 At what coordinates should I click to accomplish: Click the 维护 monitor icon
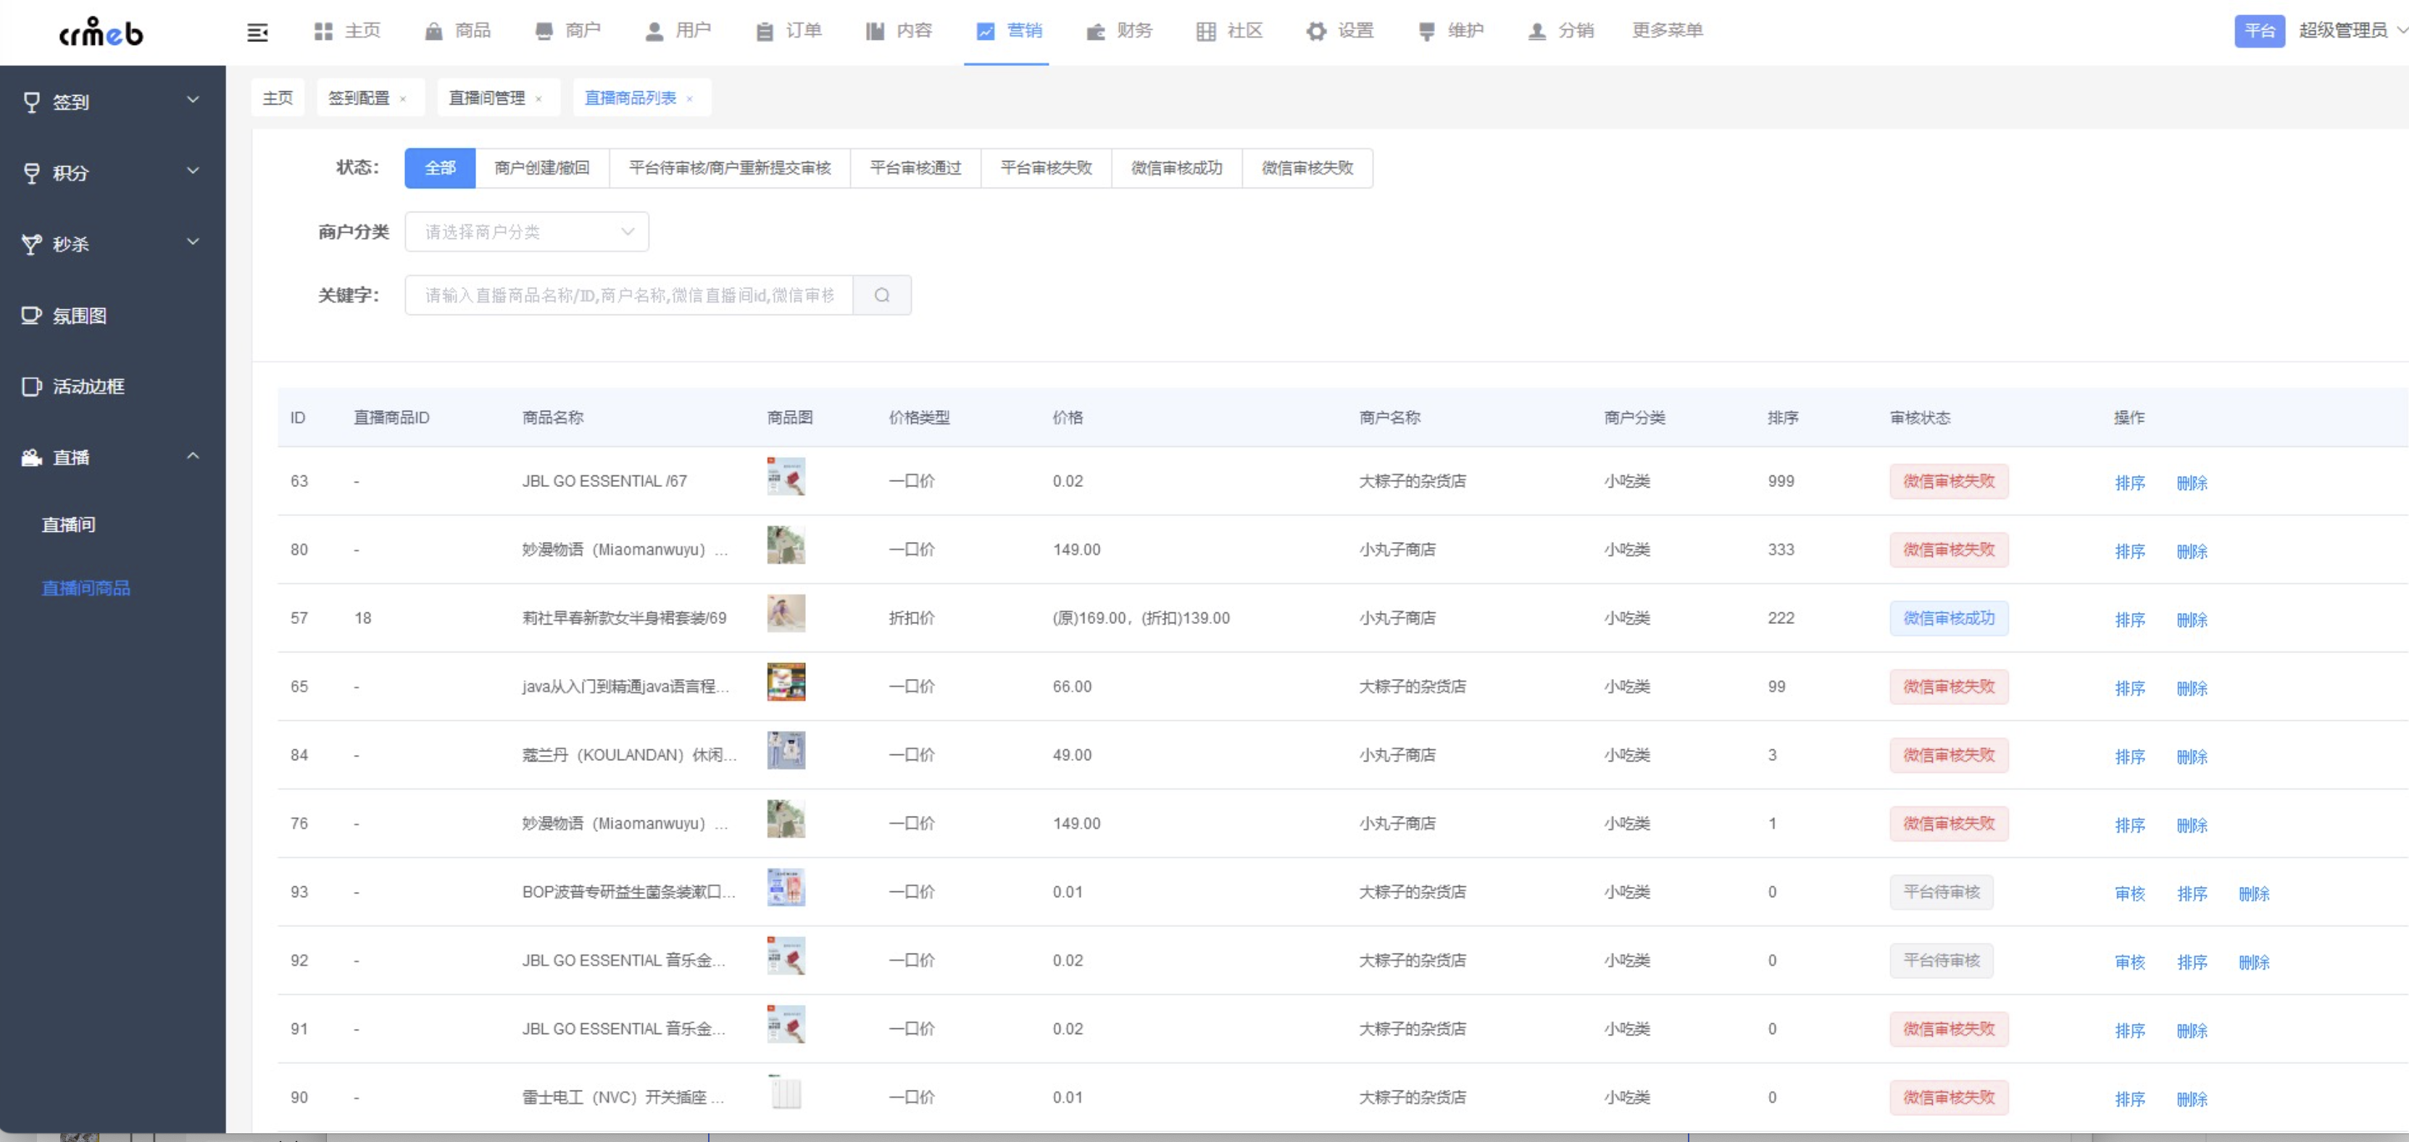(x=1427, y=31)
